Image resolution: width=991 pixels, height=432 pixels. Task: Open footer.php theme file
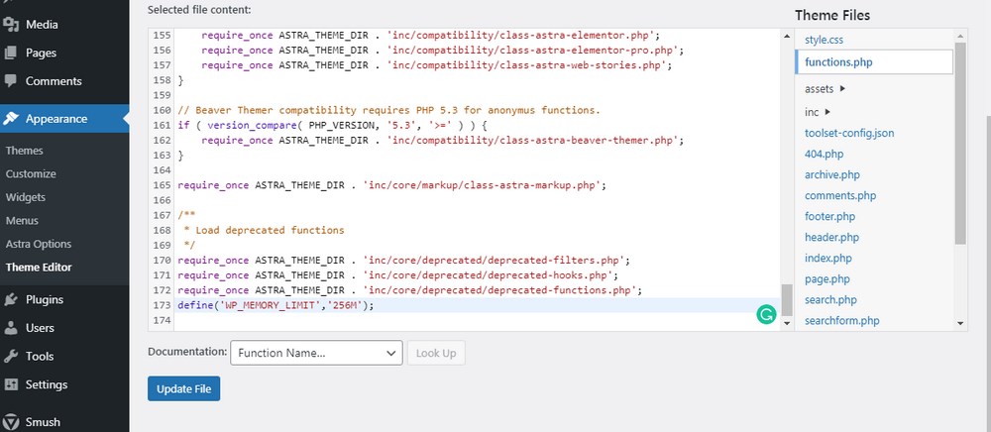pyautogui.click(x=829, y=217)
